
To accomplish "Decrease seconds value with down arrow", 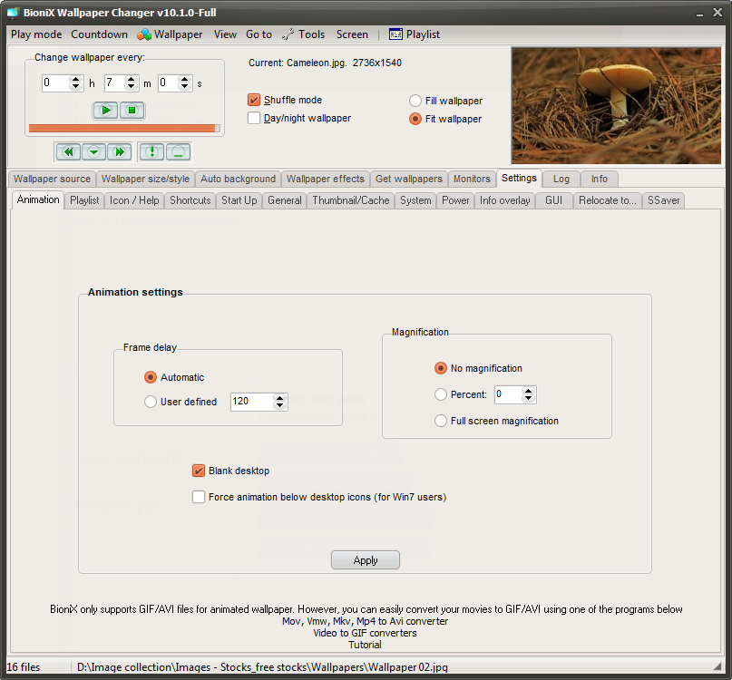I will 185,87.
